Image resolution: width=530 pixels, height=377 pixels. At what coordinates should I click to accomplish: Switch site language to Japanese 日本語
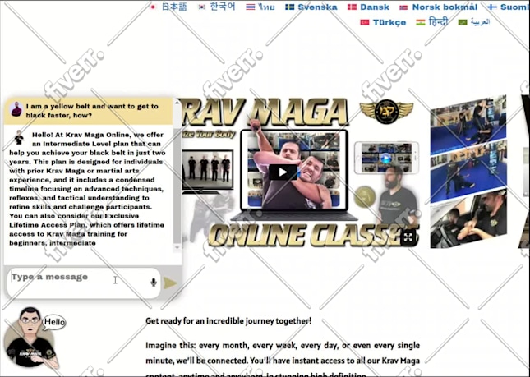(x=174, y=7)
